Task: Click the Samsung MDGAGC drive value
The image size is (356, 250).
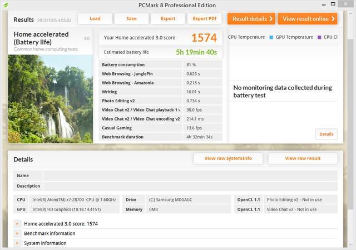Action: pos(171,199)
